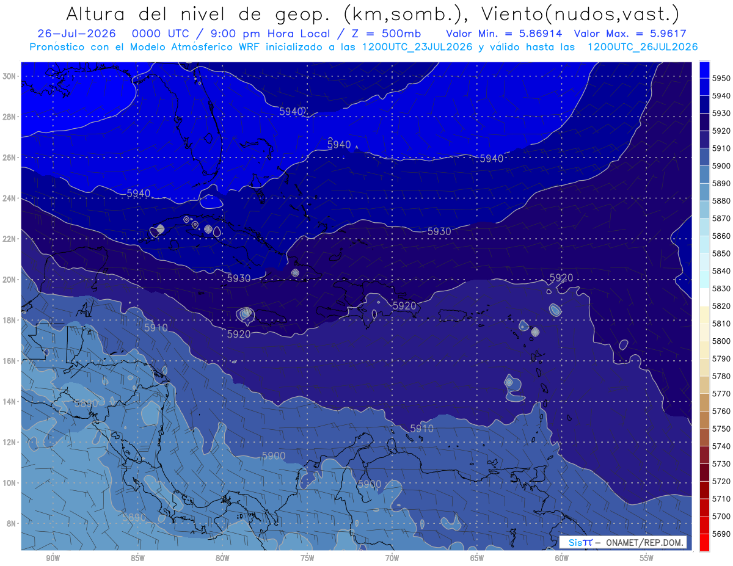The image size is (733, 566).
Task: Click color bar legend value 5840
Action: click(721, 271)
